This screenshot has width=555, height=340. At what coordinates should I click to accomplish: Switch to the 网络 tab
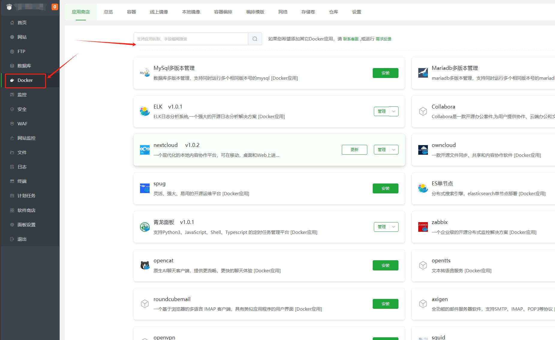283,12
